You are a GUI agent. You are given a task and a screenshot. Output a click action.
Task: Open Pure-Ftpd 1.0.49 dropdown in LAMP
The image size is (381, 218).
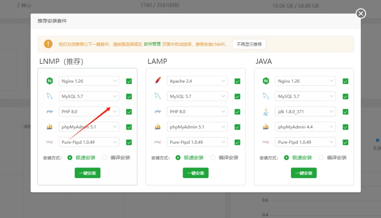point(197,142)
